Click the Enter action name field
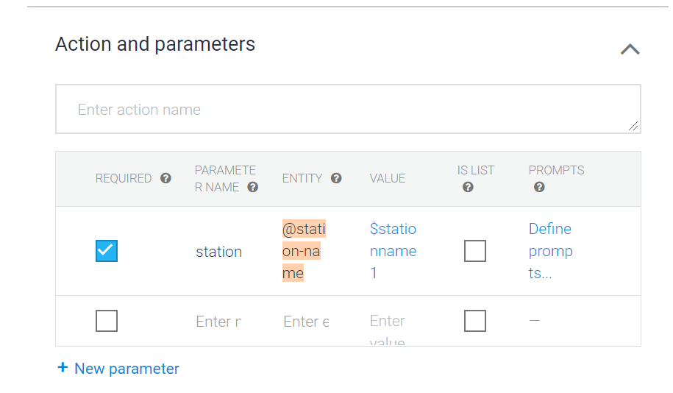673x393 pixels. 347,110
